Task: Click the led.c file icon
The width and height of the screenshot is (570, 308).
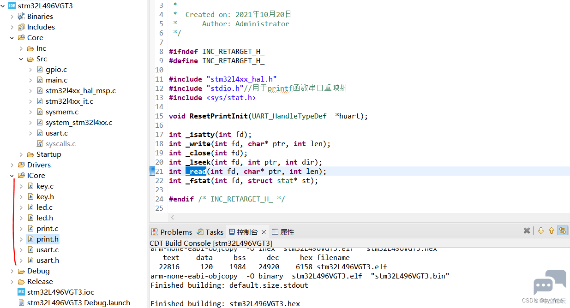Action: point(31,207)
